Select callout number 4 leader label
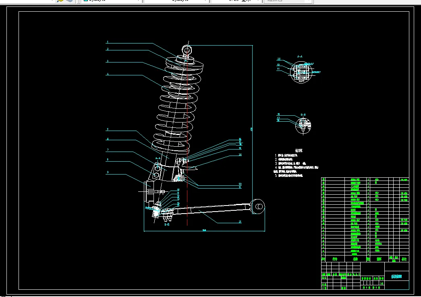Screen dimensions: 421x297 (108, 75)
